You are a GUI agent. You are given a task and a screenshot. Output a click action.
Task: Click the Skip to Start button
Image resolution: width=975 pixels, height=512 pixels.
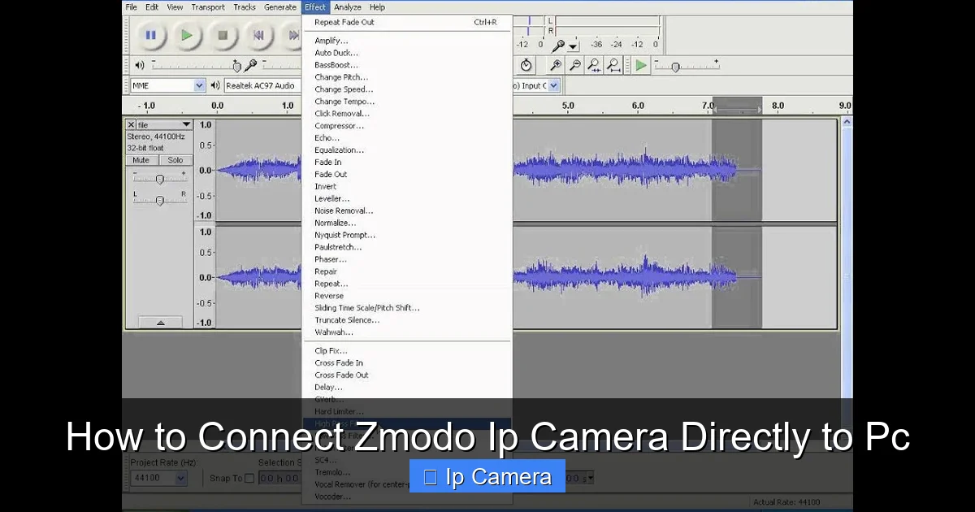tap(258, 35)
